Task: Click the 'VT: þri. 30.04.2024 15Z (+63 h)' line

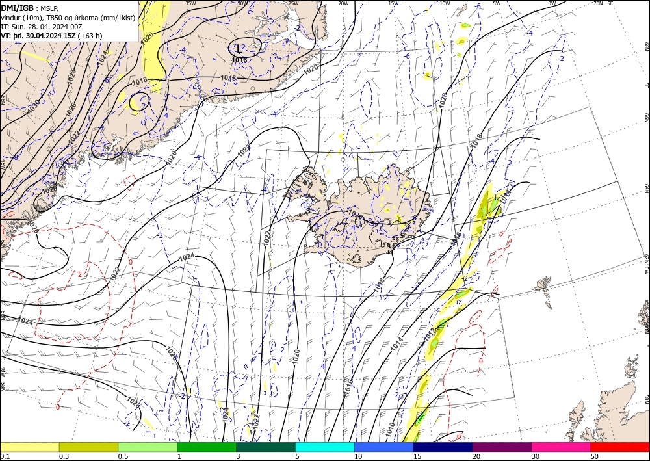Action: click(51, 36)
